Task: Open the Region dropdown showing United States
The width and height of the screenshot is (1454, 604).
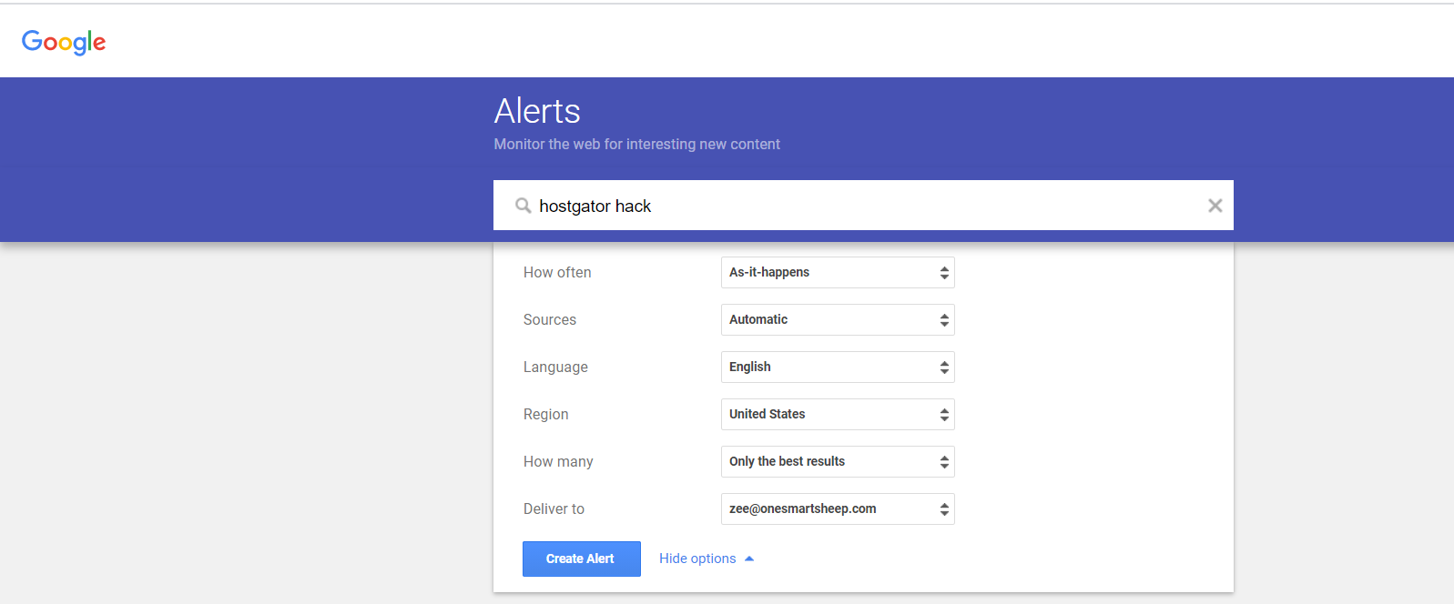Action: [837, 414]
